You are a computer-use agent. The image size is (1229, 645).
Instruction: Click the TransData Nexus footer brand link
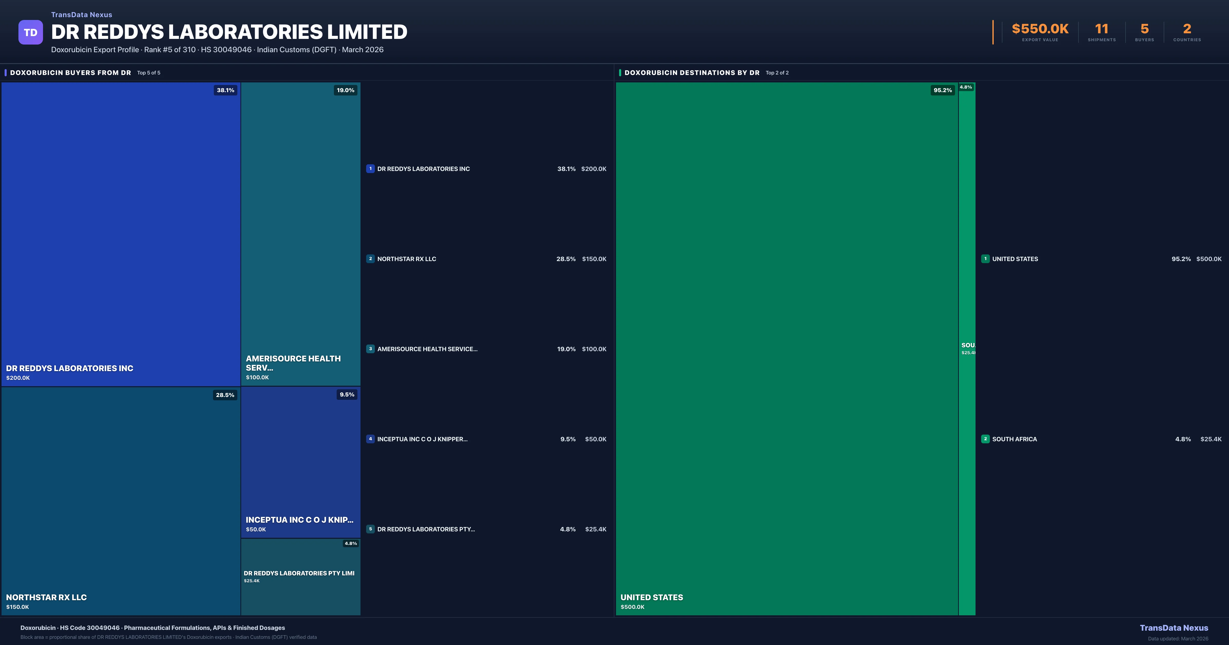coord(1174,628)
